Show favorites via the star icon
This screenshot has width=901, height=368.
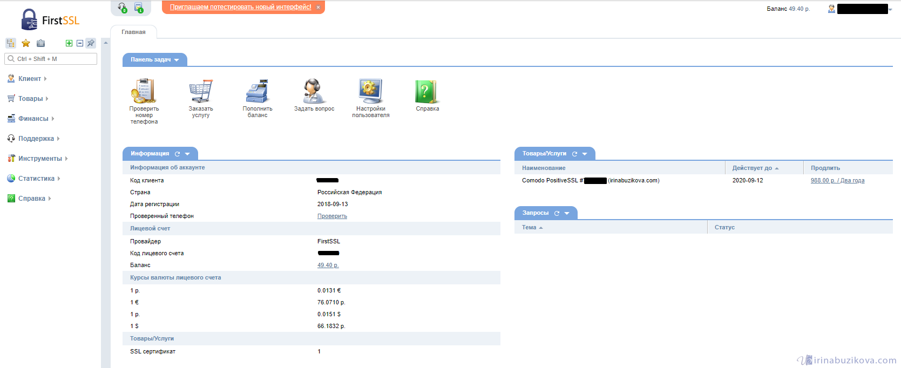coord(25,43)
